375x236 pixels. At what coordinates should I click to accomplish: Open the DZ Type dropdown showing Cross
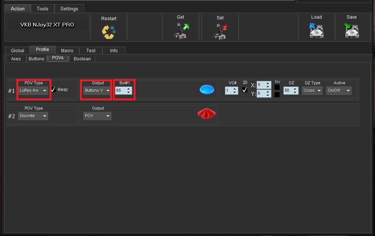tap(312, 91)
